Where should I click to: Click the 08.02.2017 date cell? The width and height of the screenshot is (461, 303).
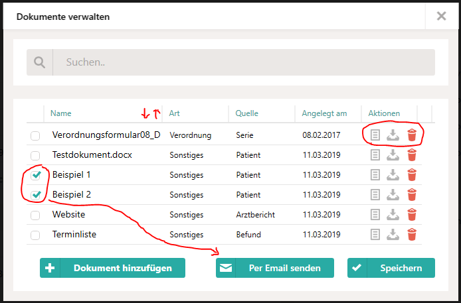tap(322, 135)
